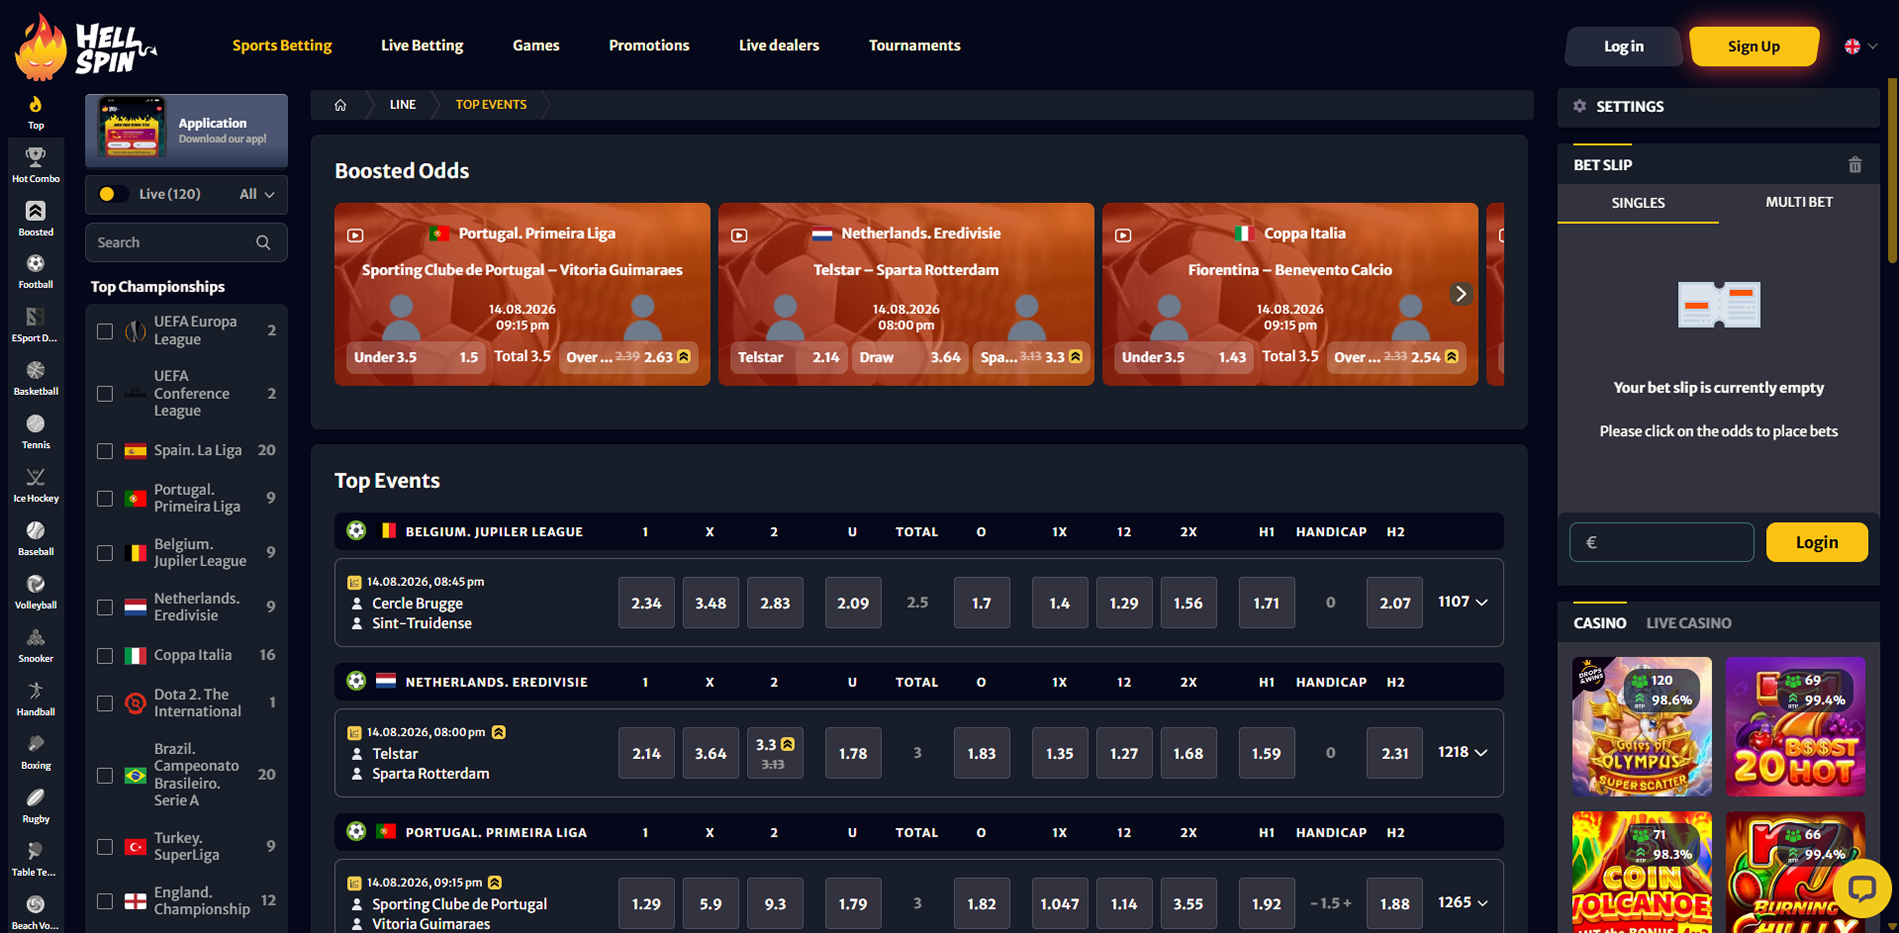
Task: Open the live chat bubble icon
Action: pyautogui.click(x=1861, y=888)
